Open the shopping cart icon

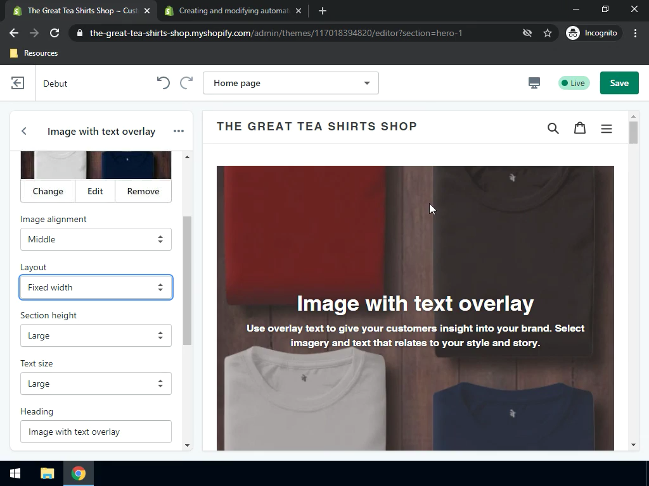pyautogui.click(x=579, y=128)
